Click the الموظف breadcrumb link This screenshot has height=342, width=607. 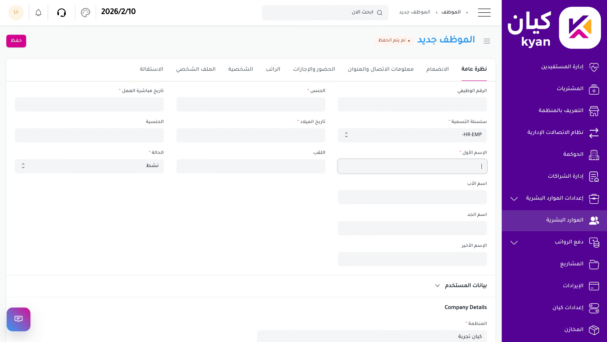coord(451,12)
